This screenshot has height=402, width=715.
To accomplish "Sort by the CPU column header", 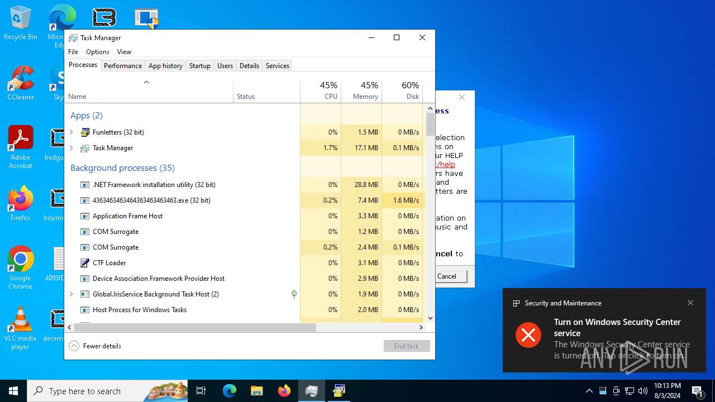I will 321,92.
